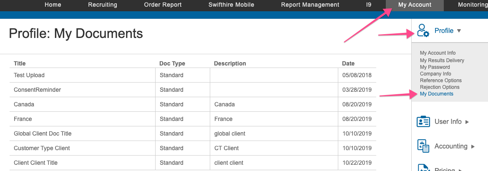Click Standard doc type in ConsentReminder row

pyautogui.click(x=171, y=90)
